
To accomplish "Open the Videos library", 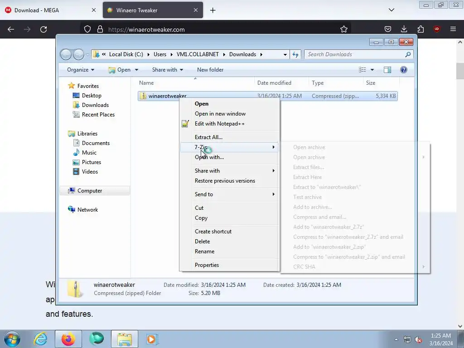I will [x=90, y=172].
